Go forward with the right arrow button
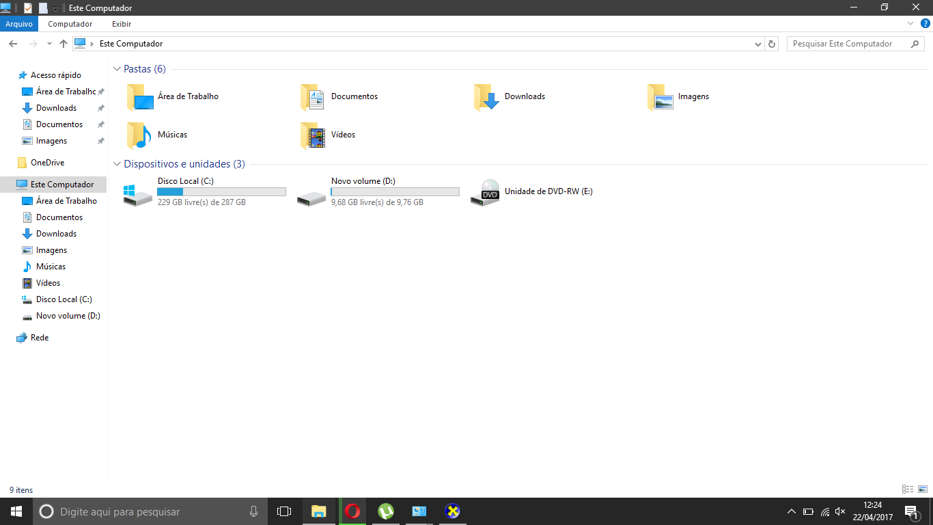The width and height of the screenshot is (933, 525). pyautogui.click(x=33, y=44)
